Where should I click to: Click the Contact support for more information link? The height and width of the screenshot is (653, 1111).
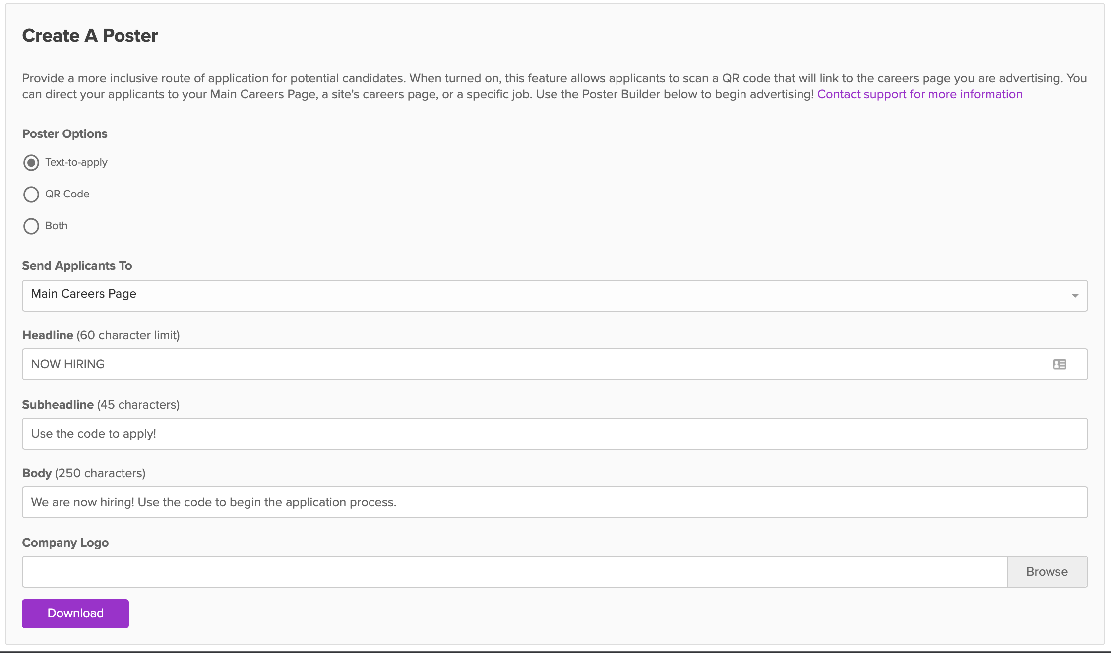(920, 94)
